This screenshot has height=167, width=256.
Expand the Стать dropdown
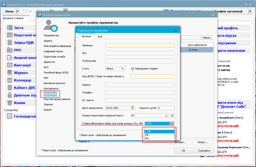[122, 69]
